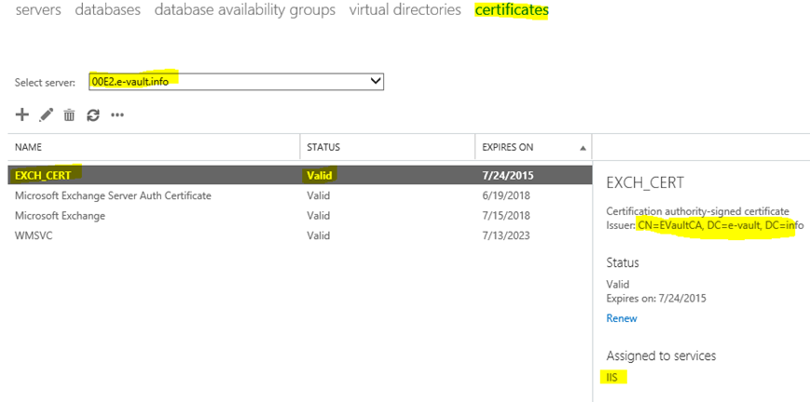
Task: Click the EXPIRES ON column header
Action: tap(507, 147)
